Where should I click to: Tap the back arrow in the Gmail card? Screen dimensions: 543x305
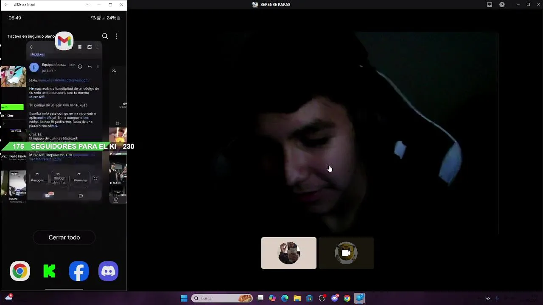pos(31,47)
